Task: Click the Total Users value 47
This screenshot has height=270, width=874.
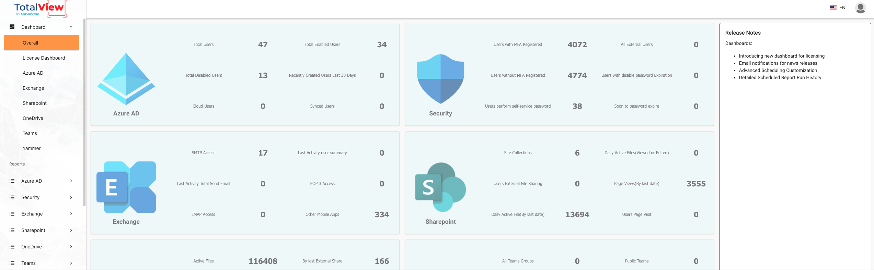Action: click(263, 45)
